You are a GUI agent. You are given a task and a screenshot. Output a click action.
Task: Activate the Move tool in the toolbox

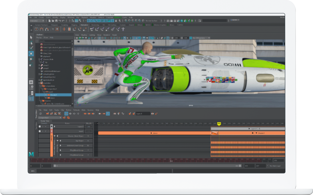coord(31,53)
